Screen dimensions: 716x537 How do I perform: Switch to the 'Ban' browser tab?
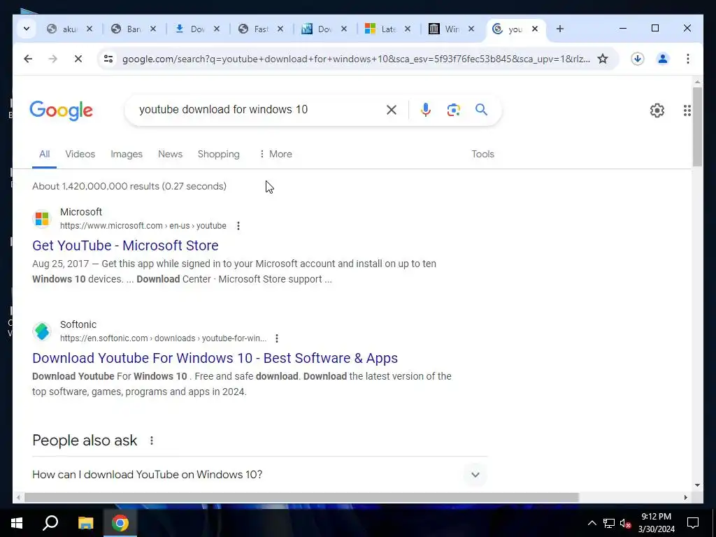(x=134, y=29)
